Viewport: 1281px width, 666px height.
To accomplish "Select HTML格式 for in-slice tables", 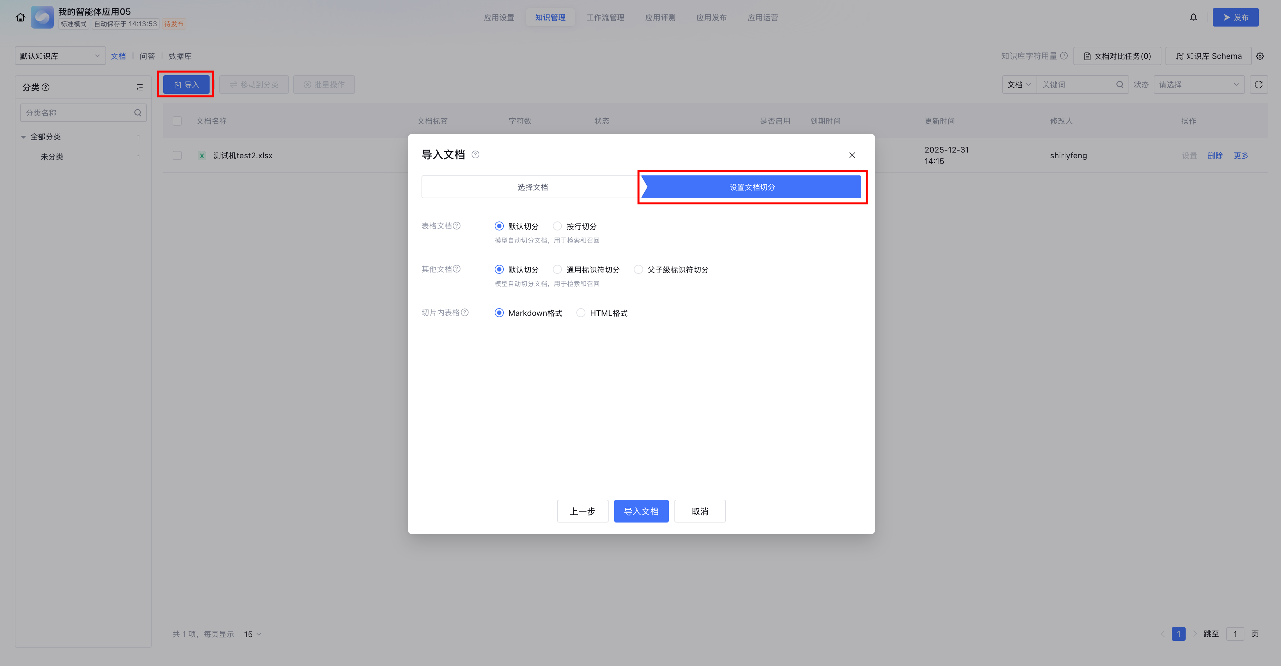I will coord(581,313).
